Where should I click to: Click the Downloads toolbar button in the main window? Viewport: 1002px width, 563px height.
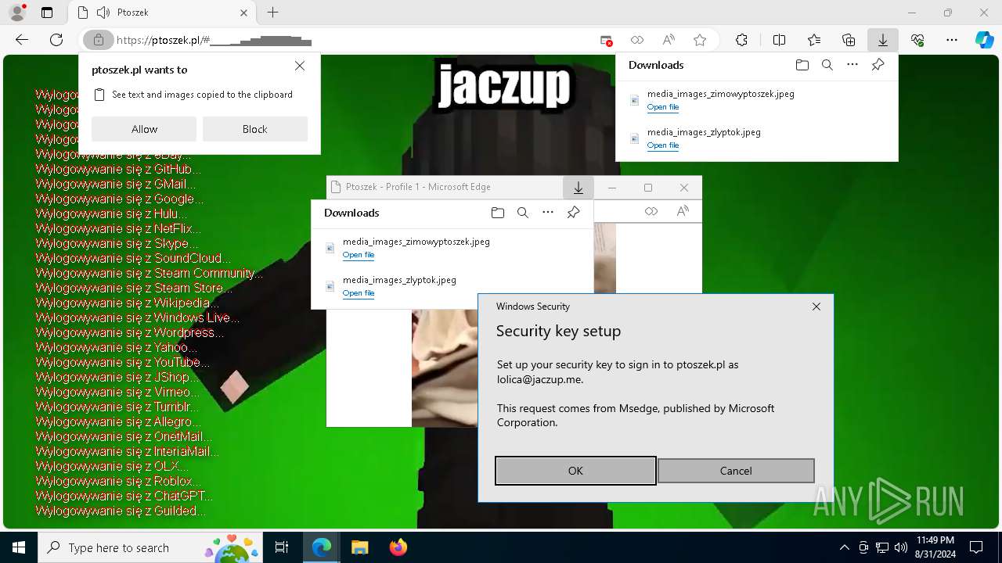(x=883, y=40)
